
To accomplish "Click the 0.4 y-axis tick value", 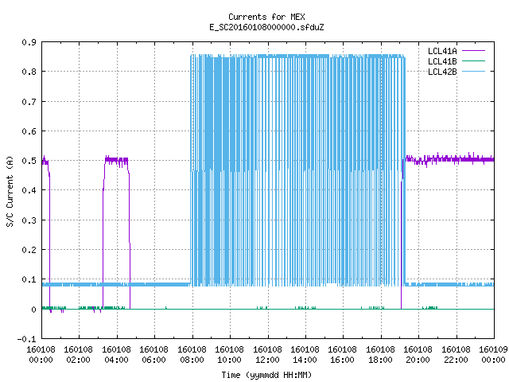I will 29,190.
